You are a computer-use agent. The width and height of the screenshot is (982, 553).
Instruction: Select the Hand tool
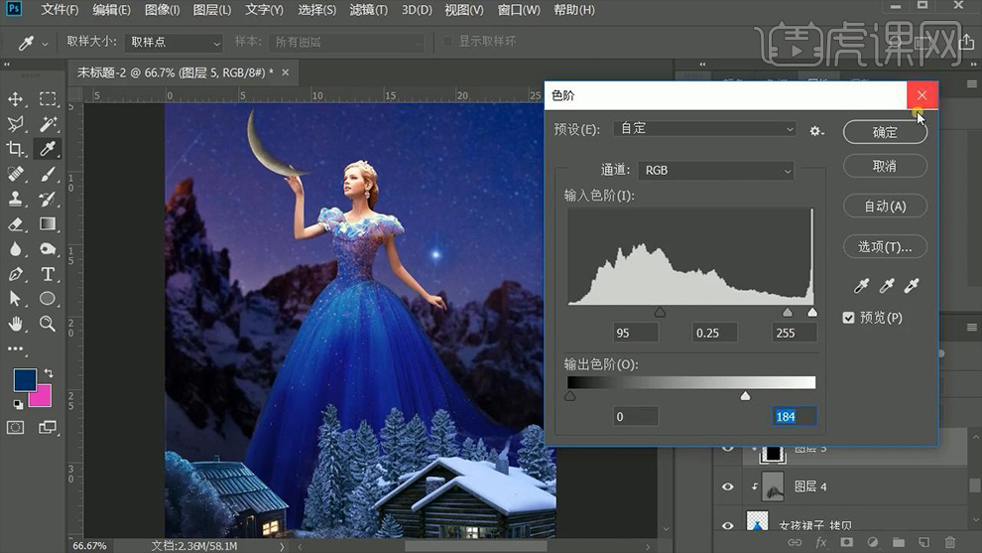[x=16, y=324]
